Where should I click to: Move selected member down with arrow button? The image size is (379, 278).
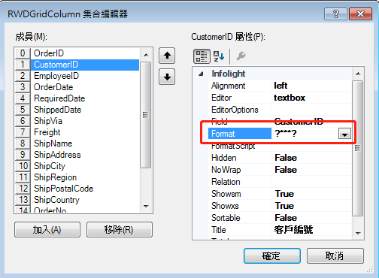[x=167, y=77]
